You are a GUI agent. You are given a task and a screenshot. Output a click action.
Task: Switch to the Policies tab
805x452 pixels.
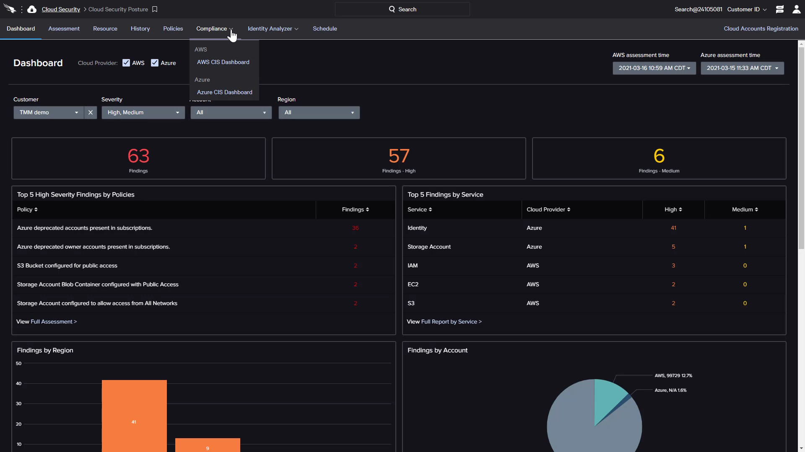(x=173, y=29)
